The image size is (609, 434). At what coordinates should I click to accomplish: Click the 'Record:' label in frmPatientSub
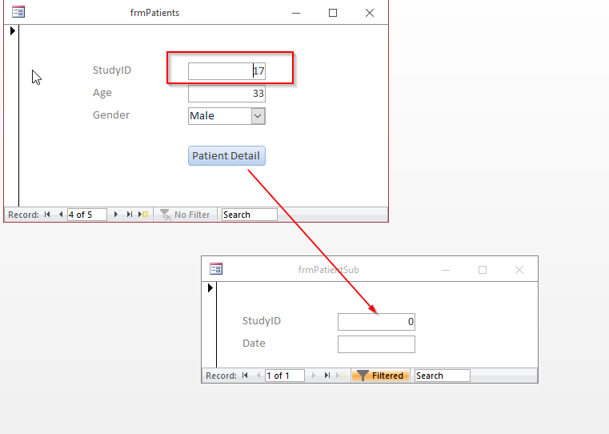tap(222, 376)
